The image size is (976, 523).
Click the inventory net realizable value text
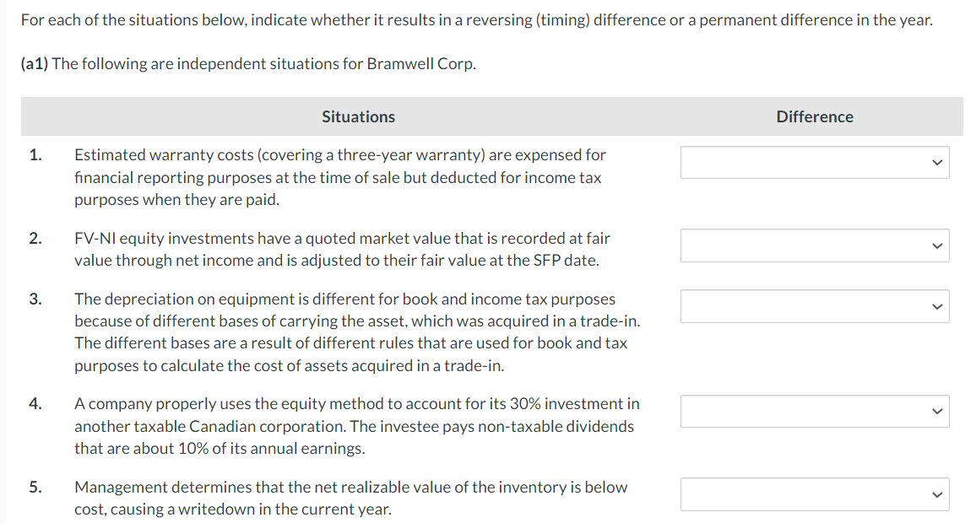(350, 498)
